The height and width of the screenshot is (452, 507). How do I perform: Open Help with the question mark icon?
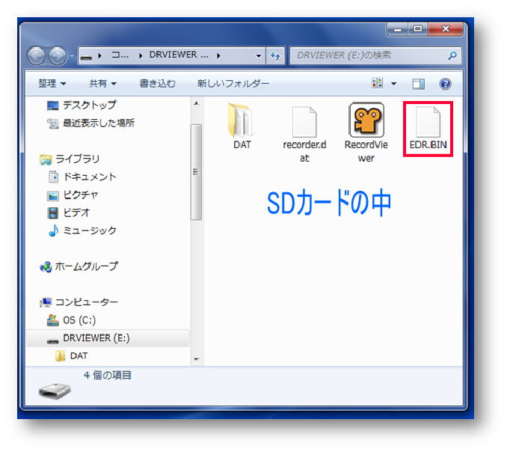tap(445, 84)
